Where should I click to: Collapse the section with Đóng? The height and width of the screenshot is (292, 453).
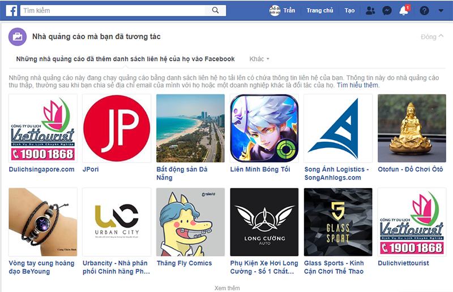431,37
